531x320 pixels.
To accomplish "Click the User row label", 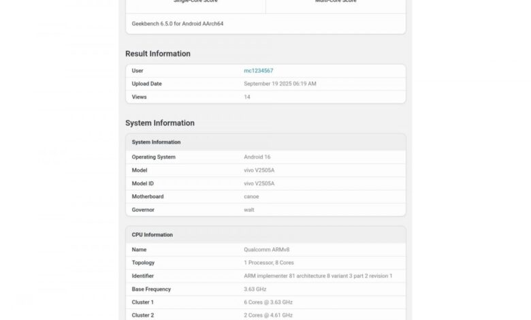I will point(138,71).
